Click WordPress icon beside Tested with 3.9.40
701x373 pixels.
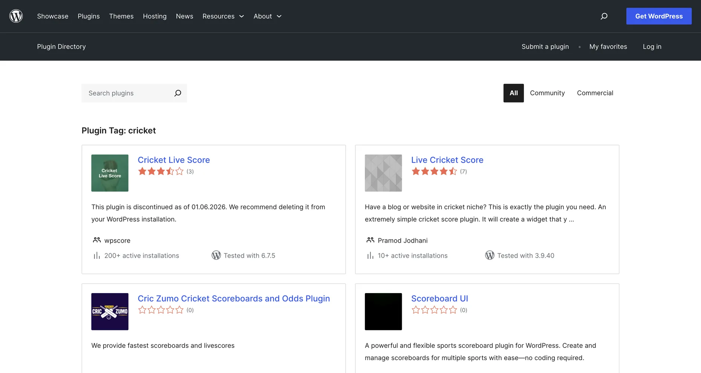pyautogui.click(x=490, y=255)
